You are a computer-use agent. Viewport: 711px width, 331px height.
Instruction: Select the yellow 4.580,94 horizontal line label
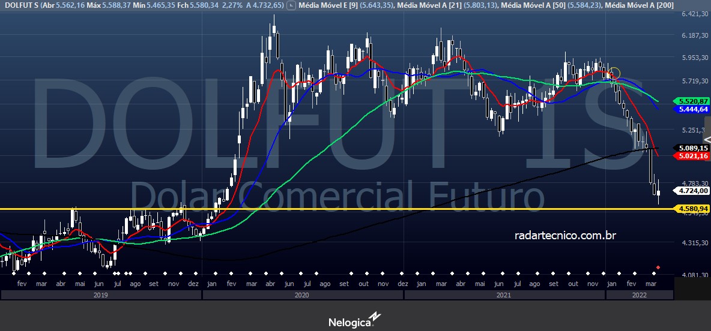tap(692, 209)
